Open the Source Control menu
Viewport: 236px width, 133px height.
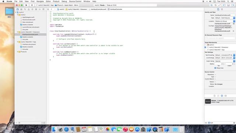point(75,1)
